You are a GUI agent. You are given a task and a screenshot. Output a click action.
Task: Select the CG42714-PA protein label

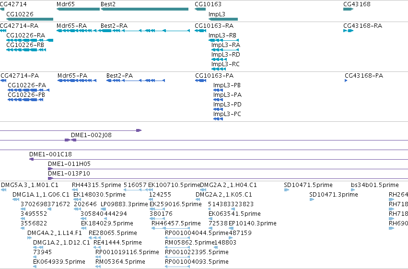coord(20,76)
